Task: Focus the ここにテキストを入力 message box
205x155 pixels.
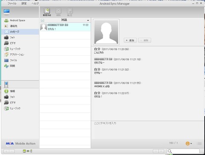Action: pos(147,130)
